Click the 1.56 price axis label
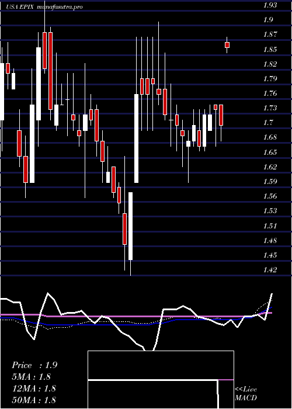The width and height of the screenshot is (292, 409). point(270,196)
